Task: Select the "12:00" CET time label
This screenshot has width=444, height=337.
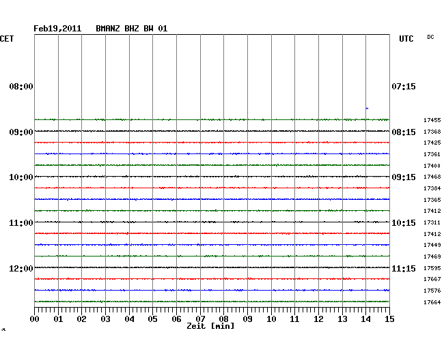Action: click(x=21, y=269)
